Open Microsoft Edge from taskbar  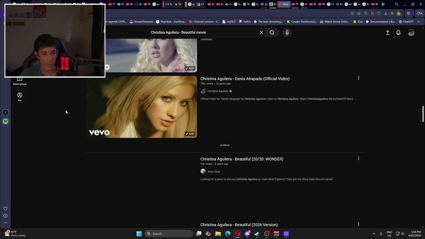point(228,234)
